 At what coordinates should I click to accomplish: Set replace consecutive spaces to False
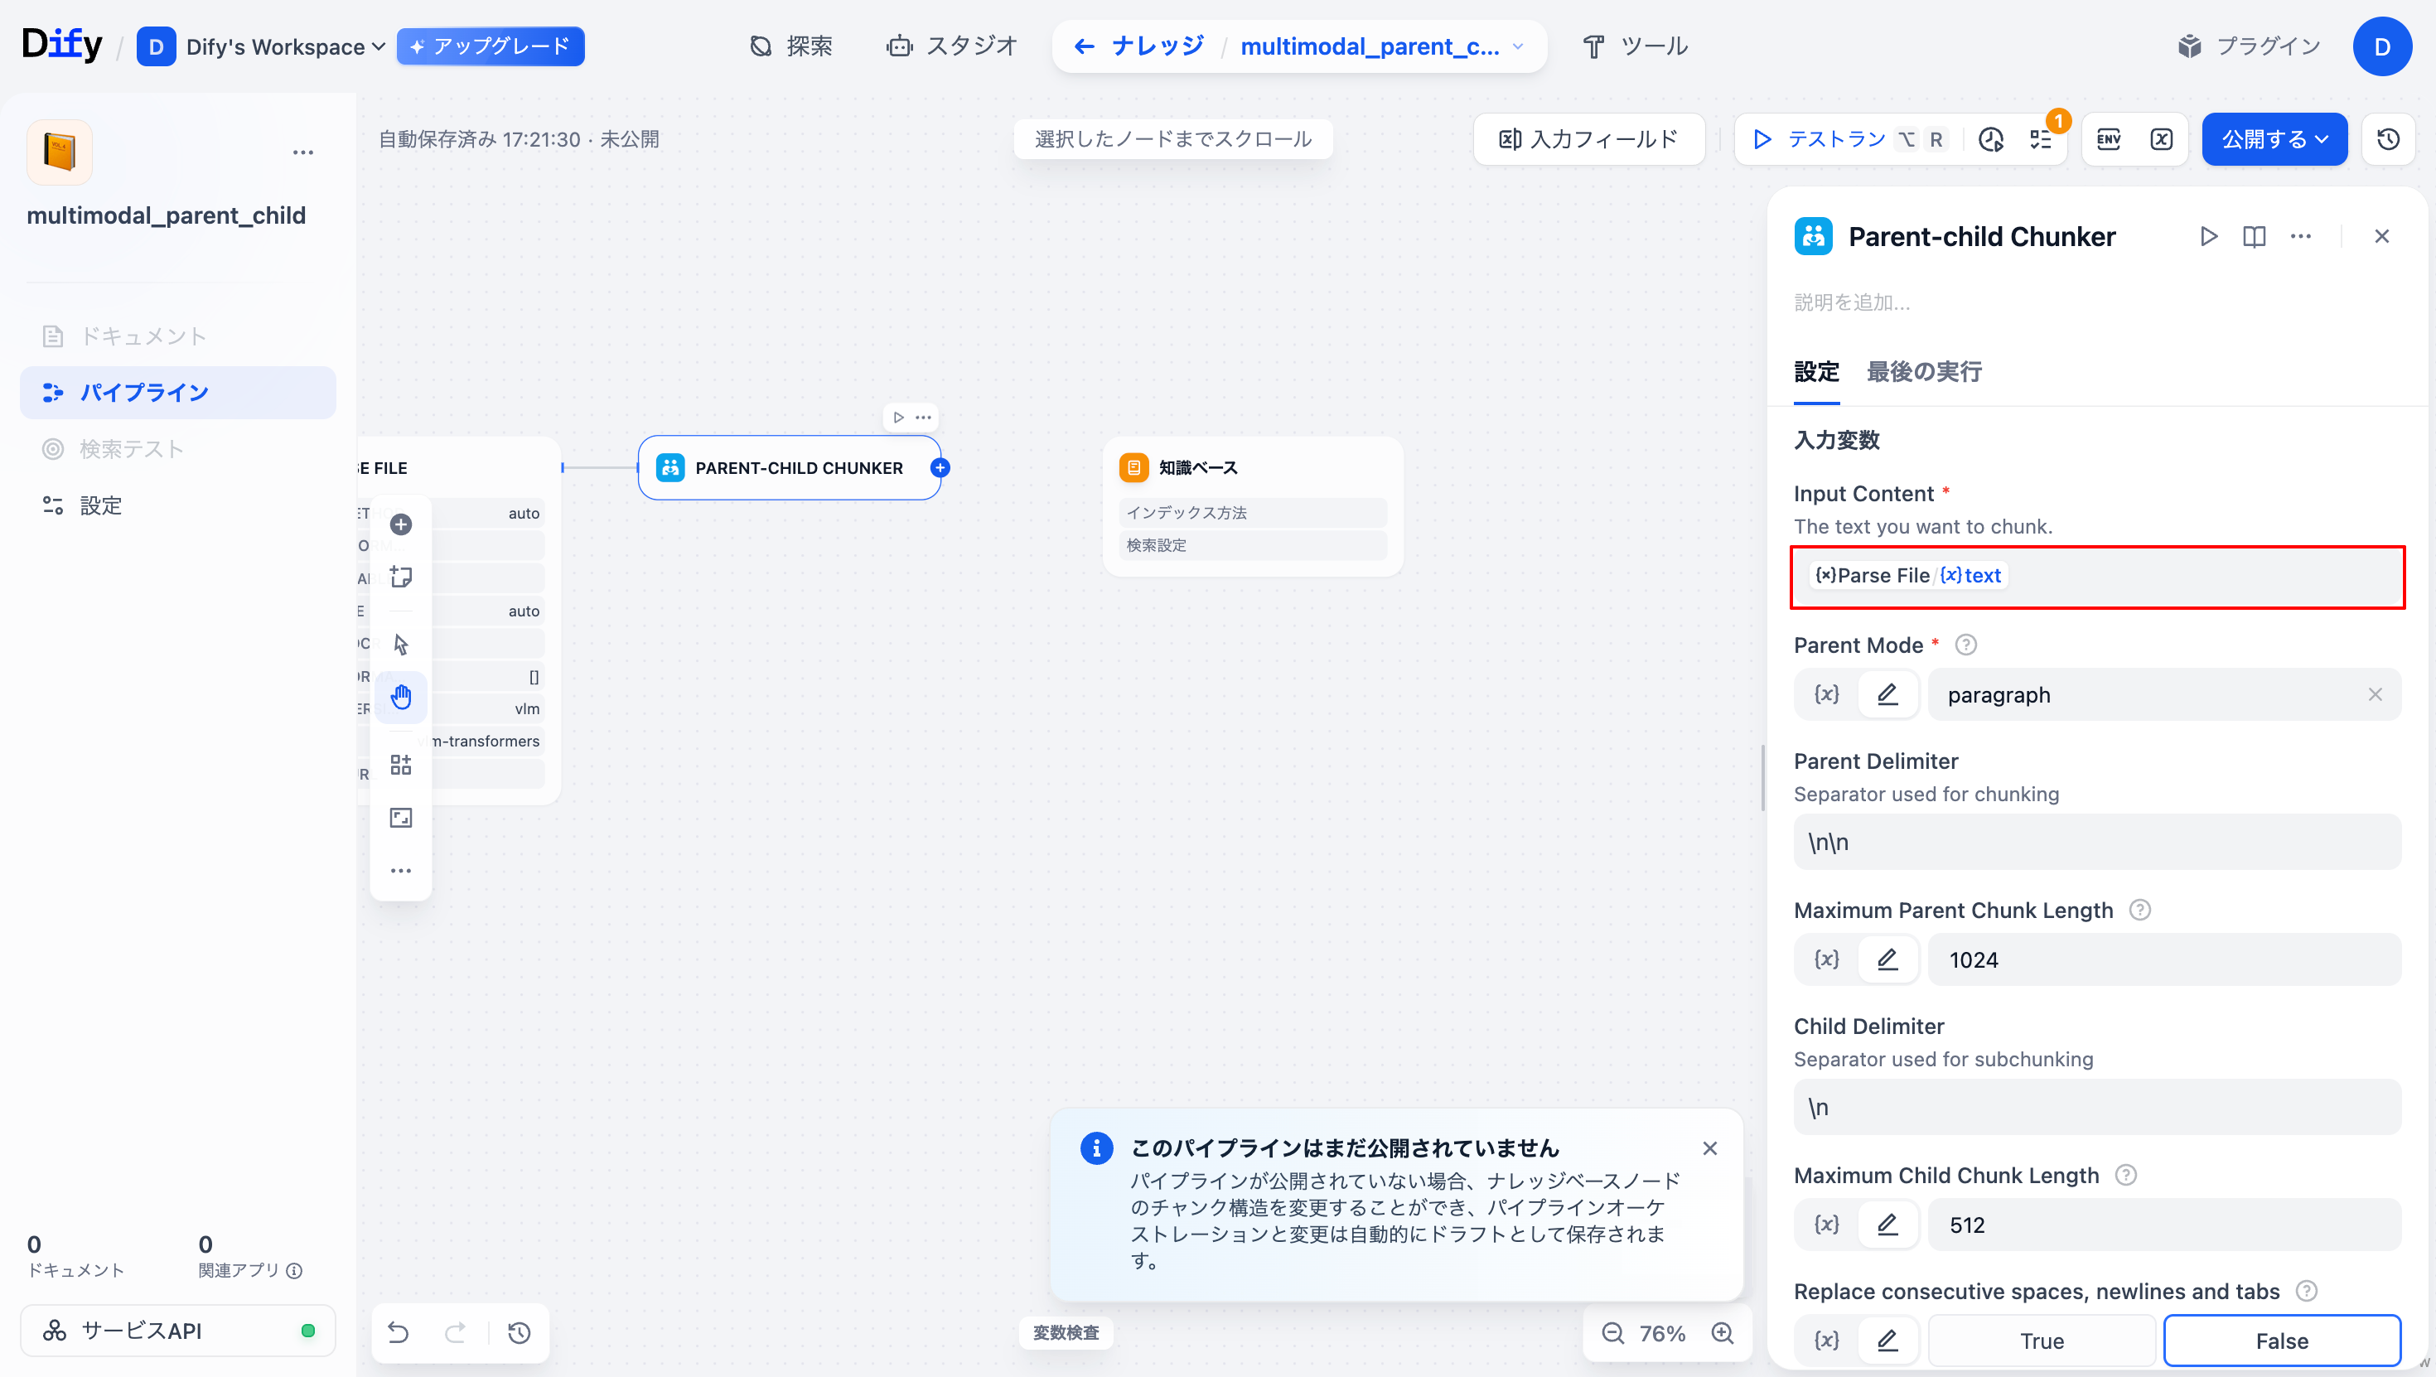tap(2281, 1340)
